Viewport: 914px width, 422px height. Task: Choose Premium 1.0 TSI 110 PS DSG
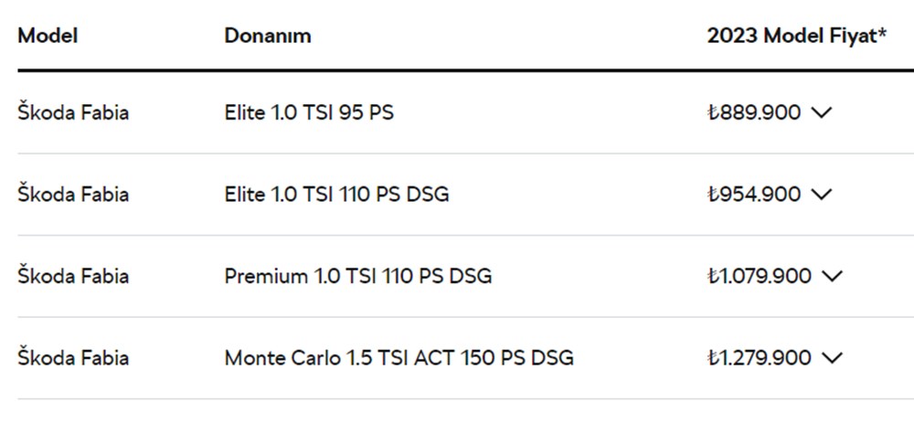point(357,276)
